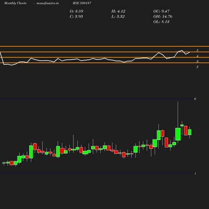Click axis label '4' on line chart

point(197,56)
